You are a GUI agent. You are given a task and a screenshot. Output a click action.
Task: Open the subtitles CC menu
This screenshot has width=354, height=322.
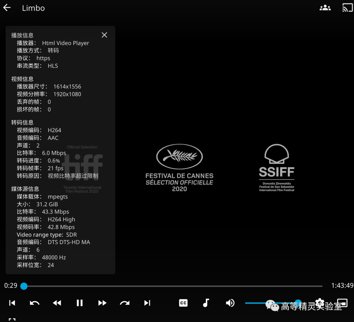click(x=183, y=303)
